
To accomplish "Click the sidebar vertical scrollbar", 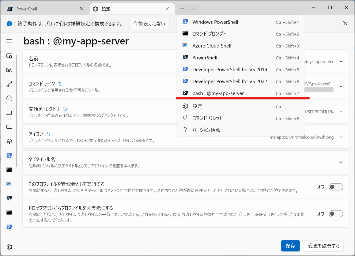I will click(16, 111).
